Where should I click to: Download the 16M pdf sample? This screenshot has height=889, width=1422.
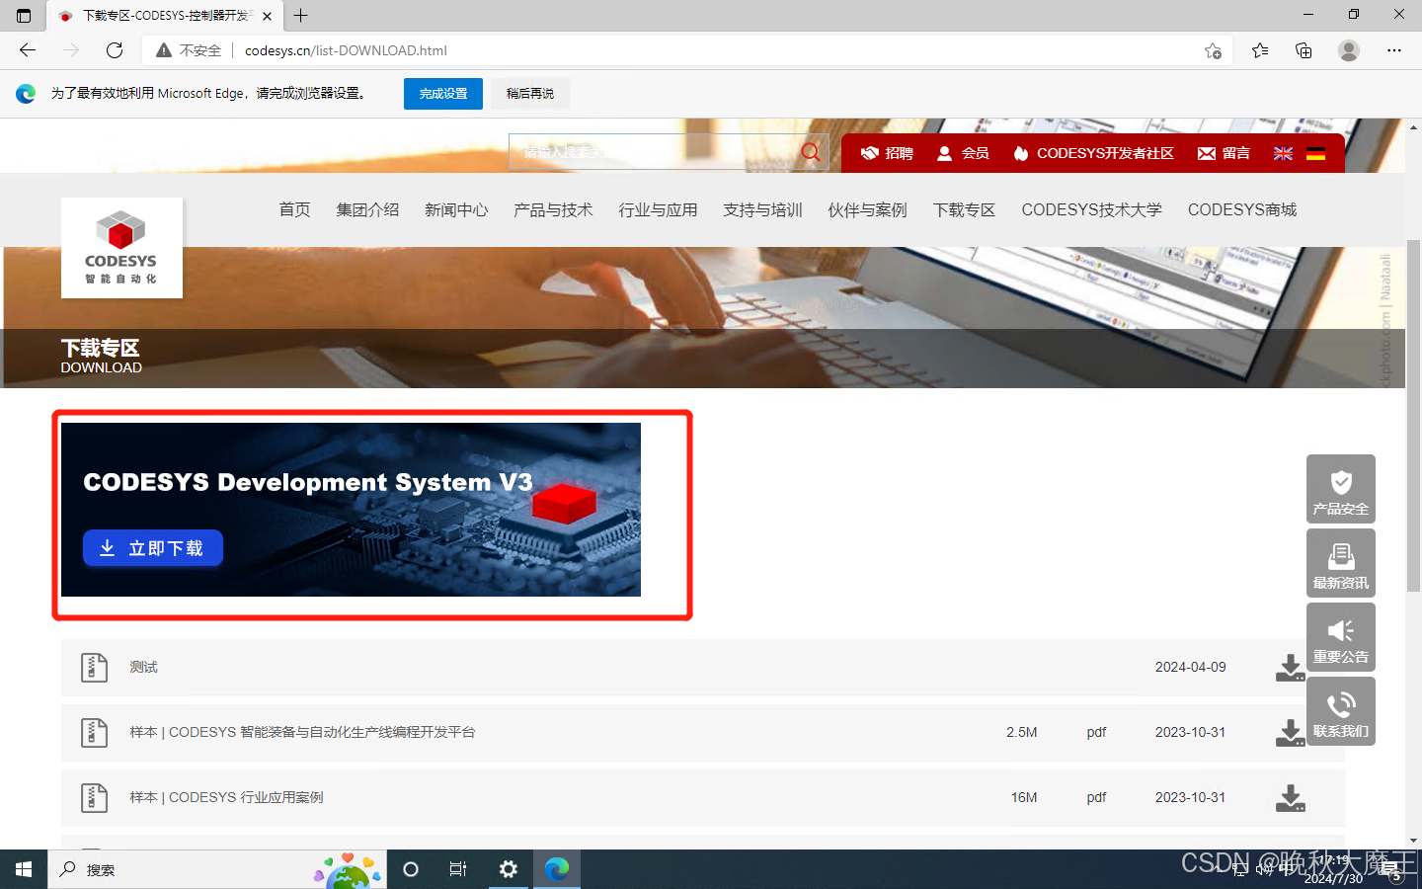[1290, 798]
